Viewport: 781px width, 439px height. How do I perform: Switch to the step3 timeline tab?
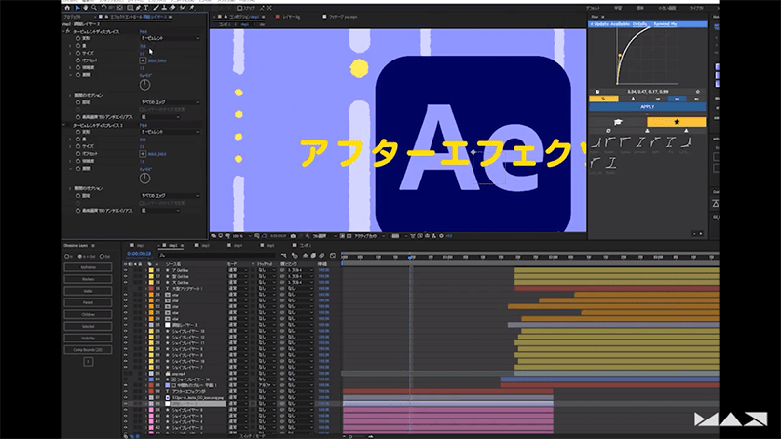click(x=205, y=246)
